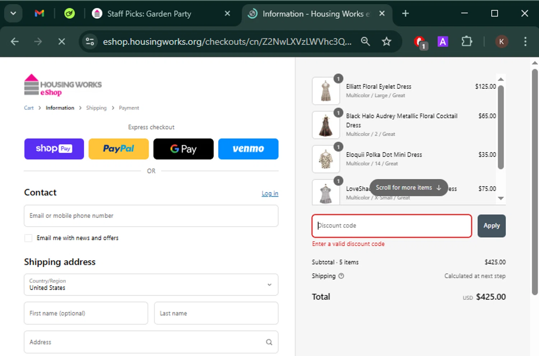This screenshot has height=356, width=539.
Task: Select the Payment breadcrumb step
Action: (129, 108)
